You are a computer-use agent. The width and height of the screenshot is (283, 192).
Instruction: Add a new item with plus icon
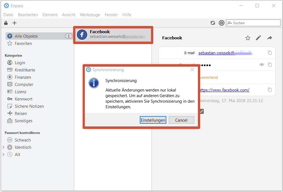[15, 23]
